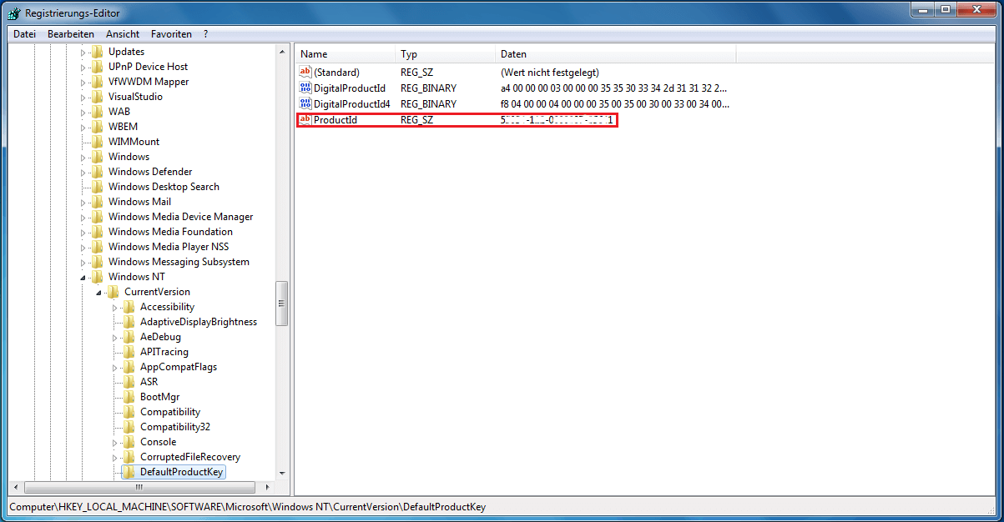Open the Ansicht menu

tap(123, 34)
